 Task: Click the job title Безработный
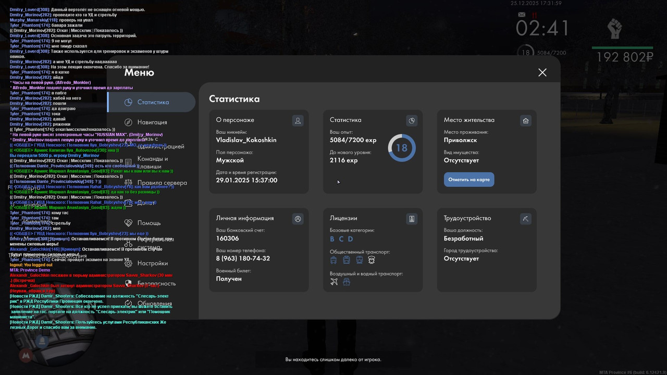(x=464, y=239)
